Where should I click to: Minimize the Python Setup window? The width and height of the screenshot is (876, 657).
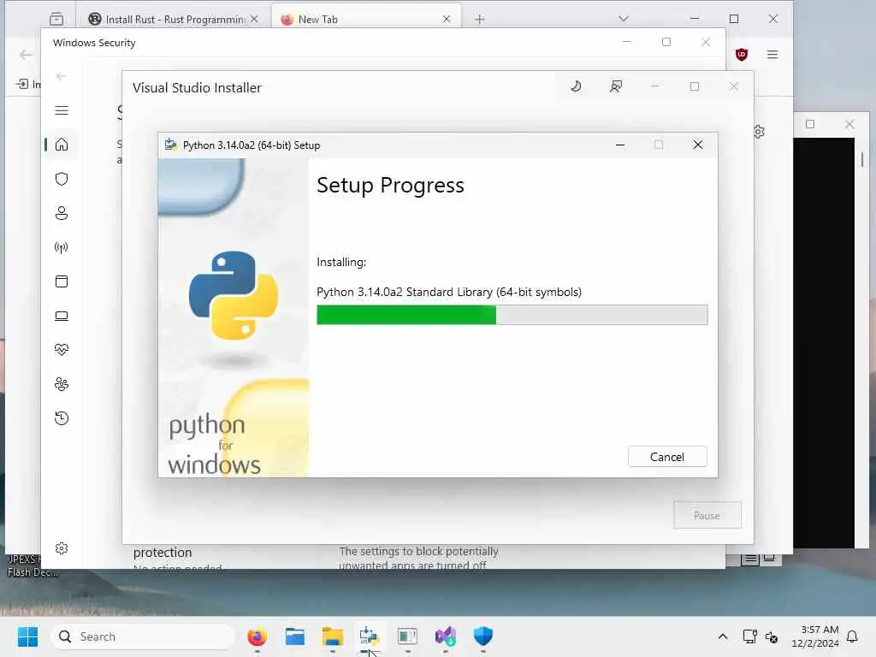pyautogui.click(x=620, y=145)
